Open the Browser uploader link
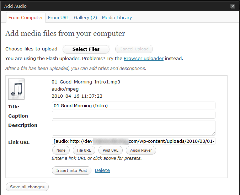This screenshot has width=240, height=195. pyautogui.click(x=144, y=58)
